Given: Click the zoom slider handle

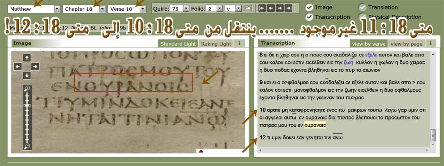Looking at the screenshot, I should pos(27,106).
